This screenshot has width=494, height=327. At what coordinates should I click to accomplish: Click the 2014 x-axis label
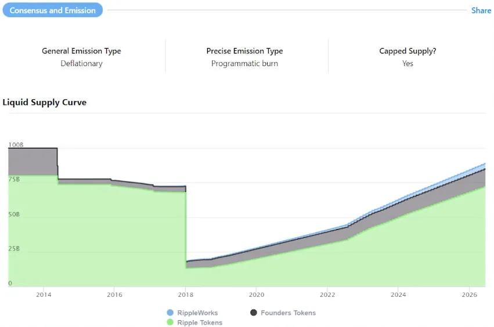44,295
